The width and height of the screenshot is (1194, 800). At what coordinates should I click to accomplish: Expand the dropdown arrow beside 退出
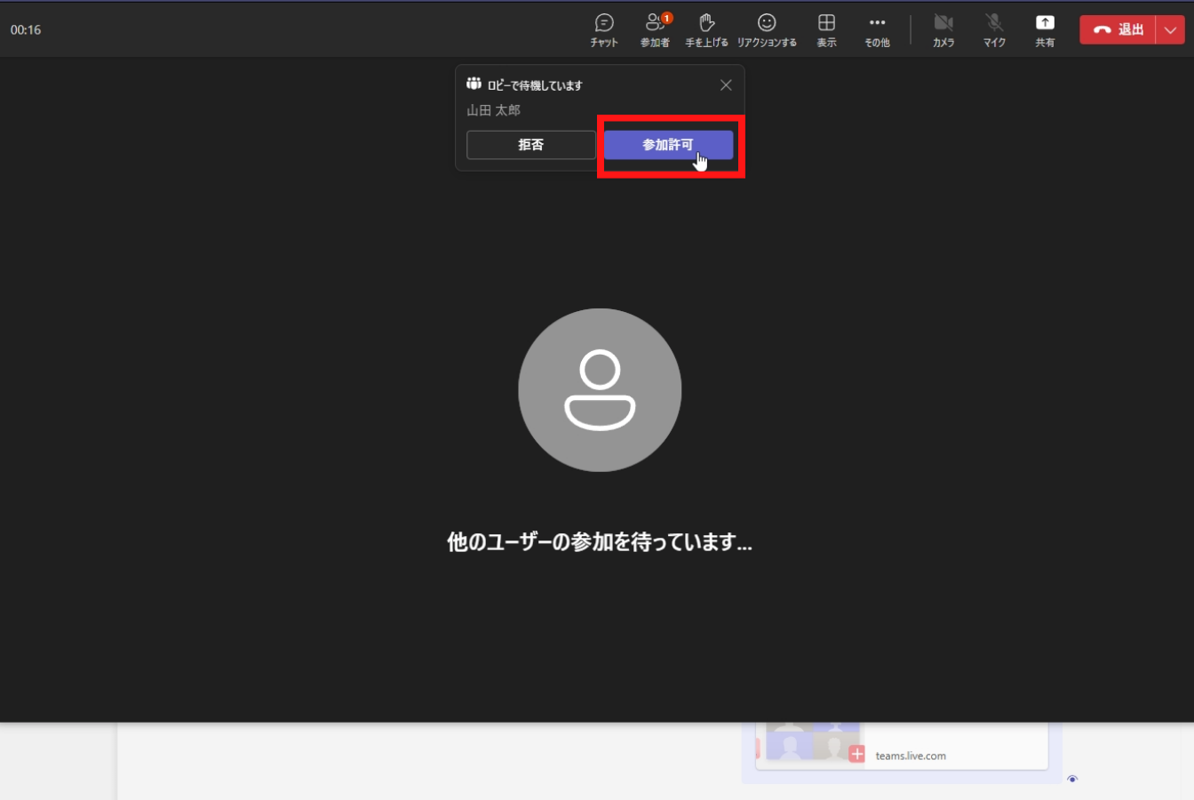1170,29
